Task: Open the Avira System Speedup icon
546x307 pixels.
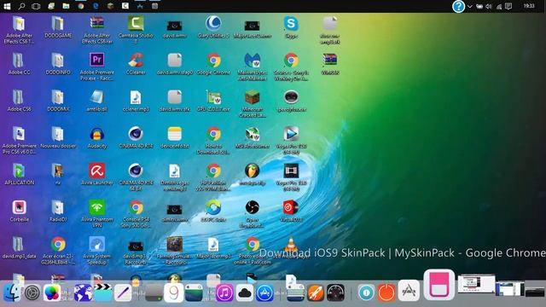Action: (x=96, y=244)
